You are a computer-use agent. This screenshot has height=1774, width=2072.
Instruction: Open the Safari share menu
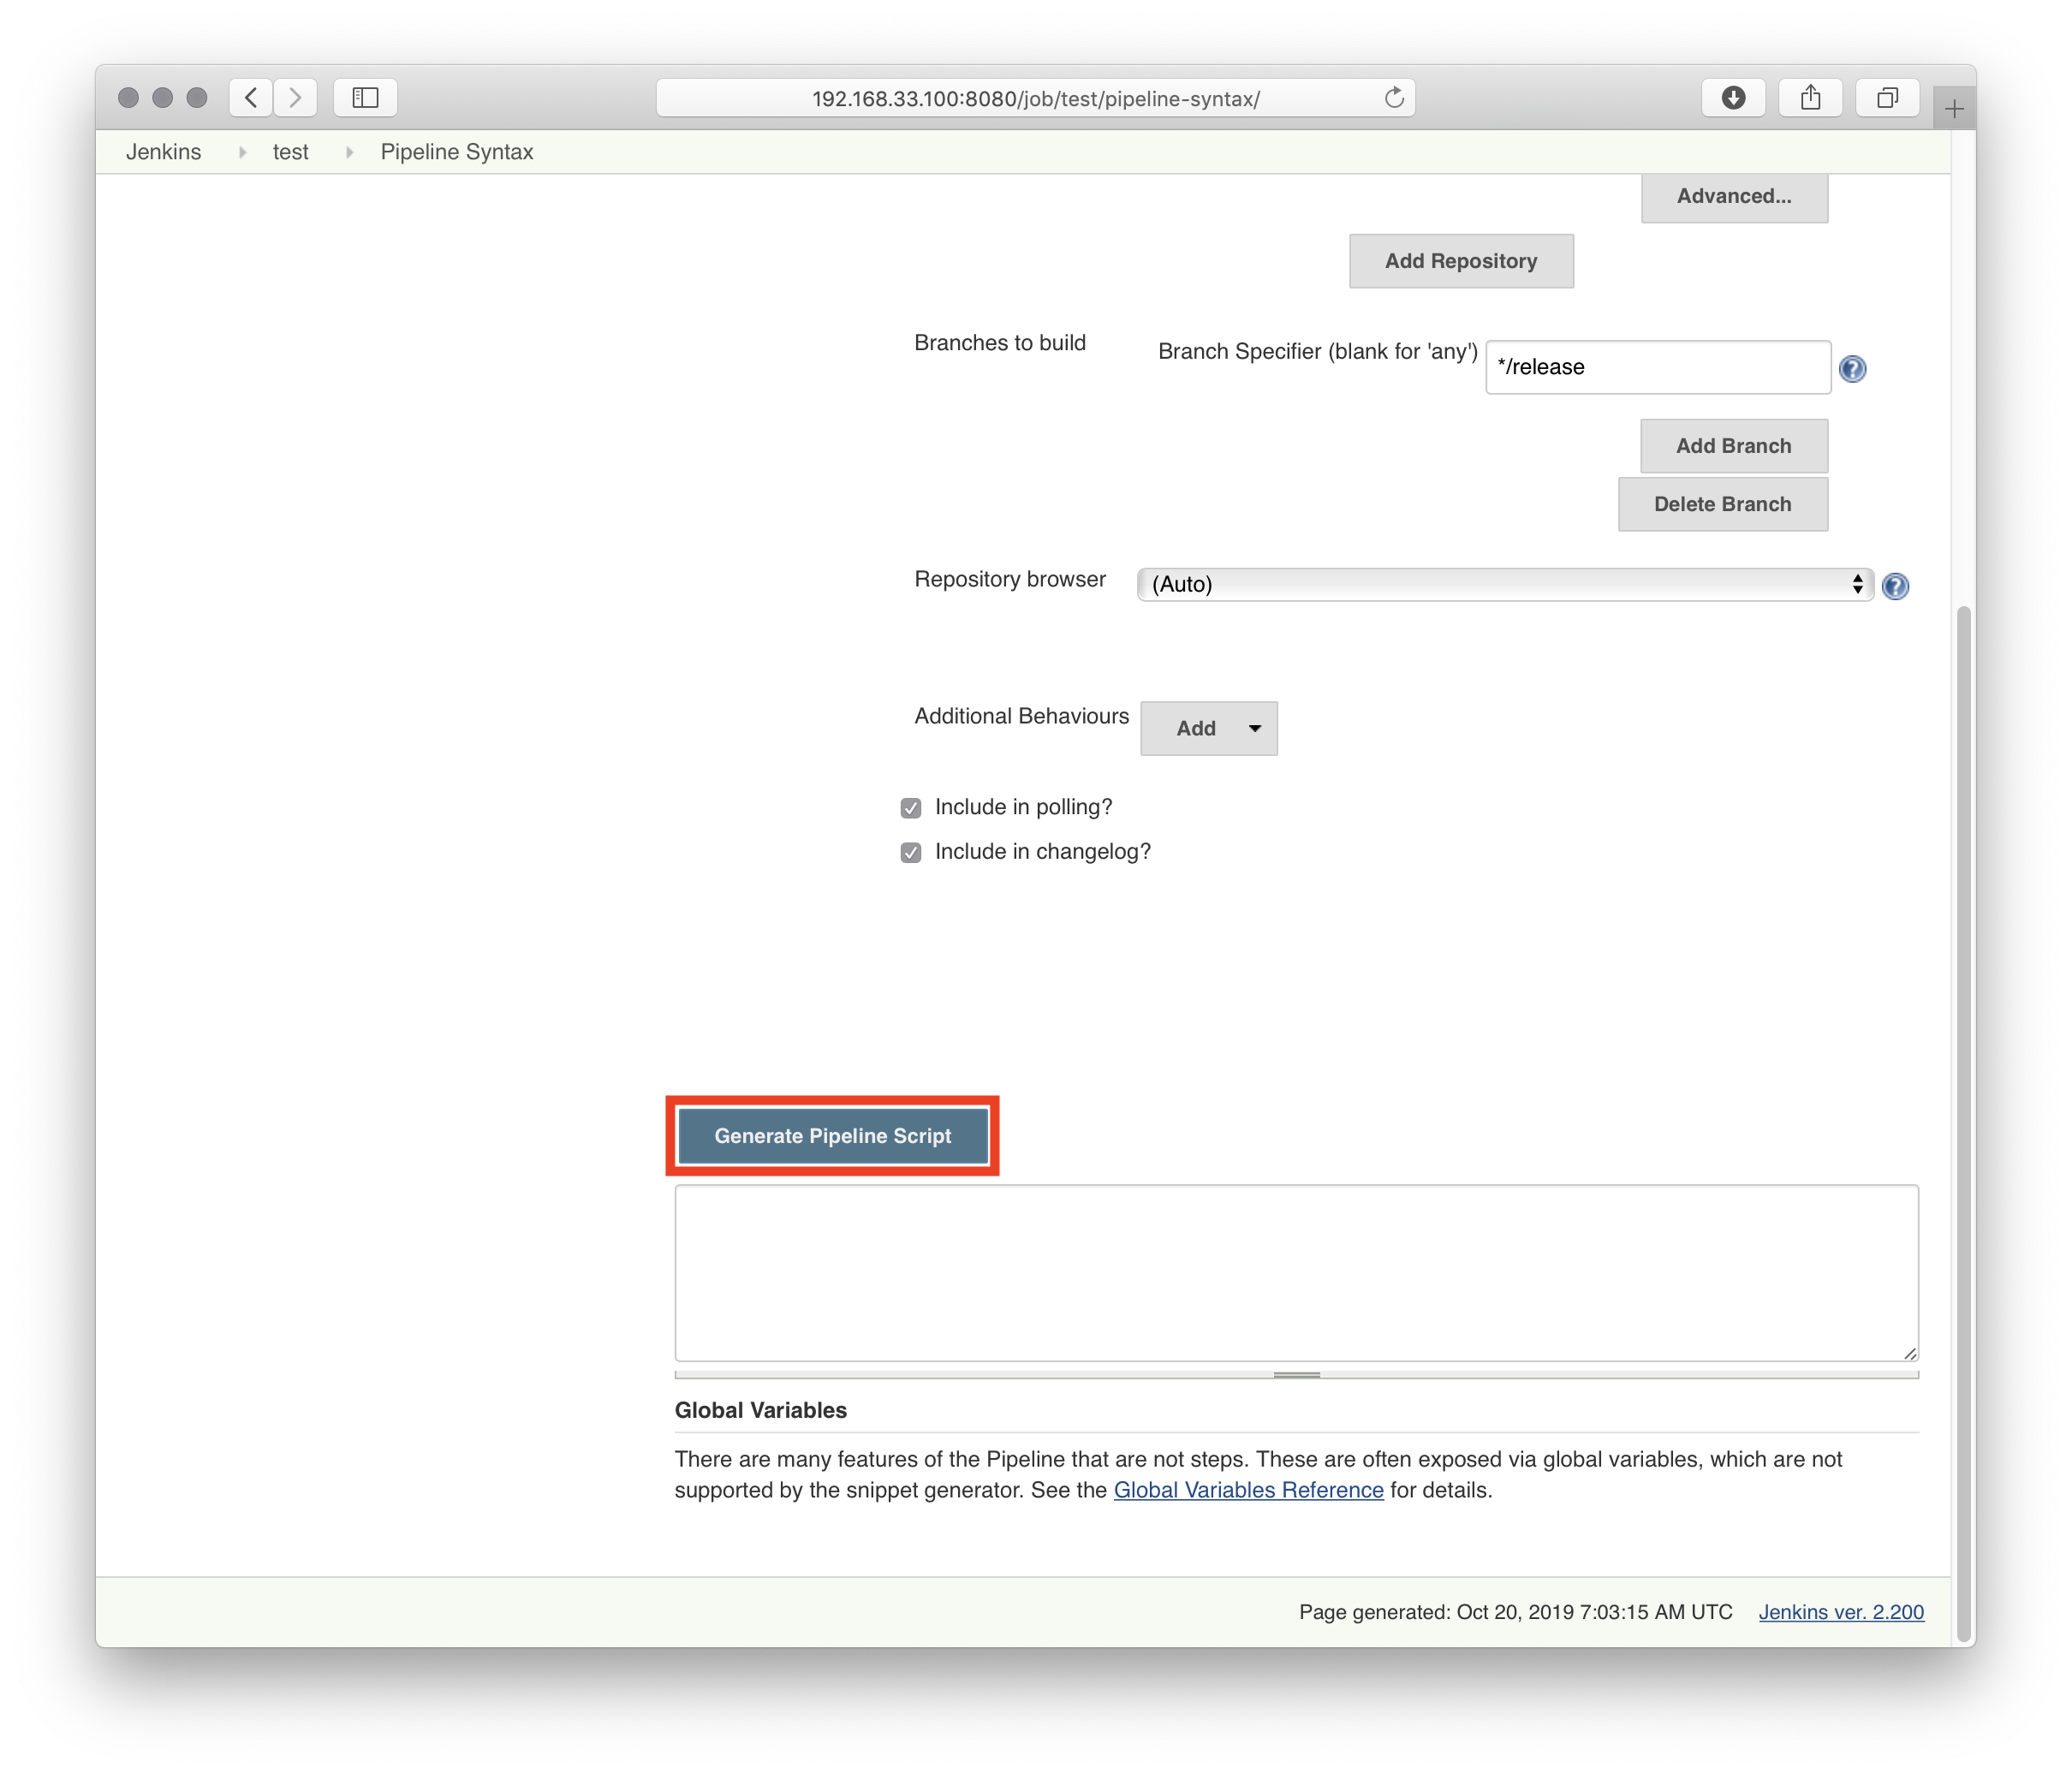pyautogui.click(x=1810, y=97)
